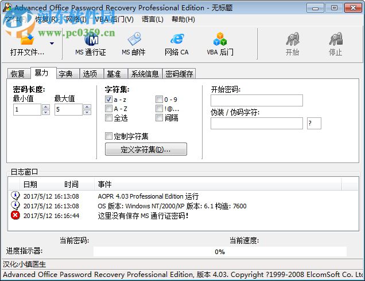Click the info icon for the 16:13:08 AOPR entry
This screenshot has height=281, width=365.
(x=15, y=196)
